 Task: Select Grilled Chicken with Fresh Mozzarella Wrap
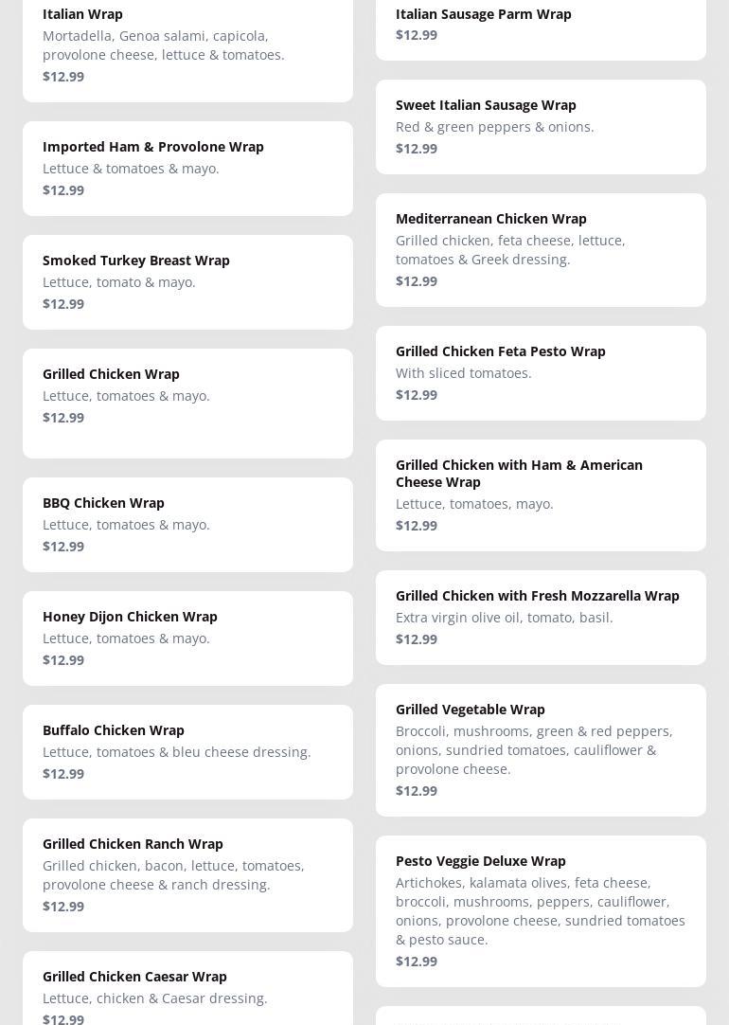click(541, 618)
